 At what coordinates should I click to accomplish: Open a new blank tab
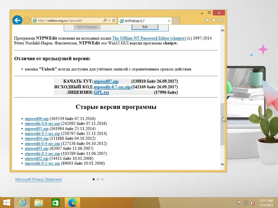coord(176,21)
